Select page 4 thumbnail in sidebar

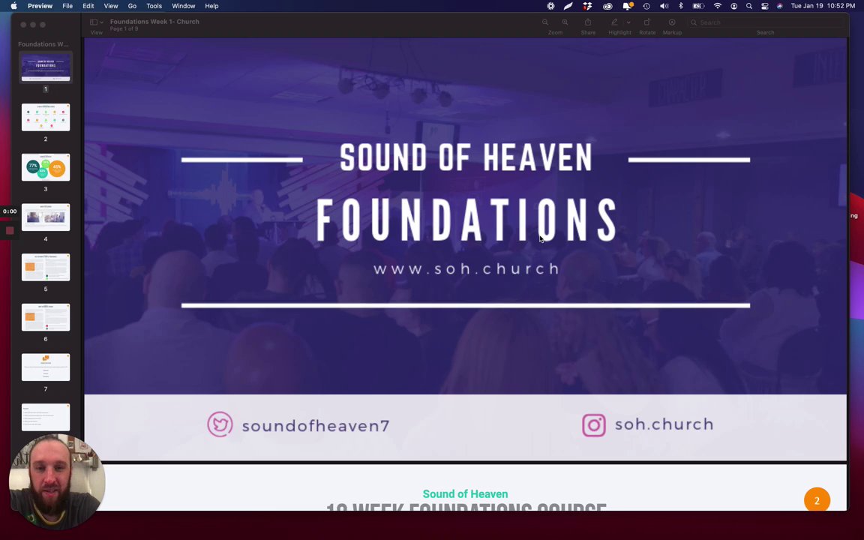click(x=46, y=217)
